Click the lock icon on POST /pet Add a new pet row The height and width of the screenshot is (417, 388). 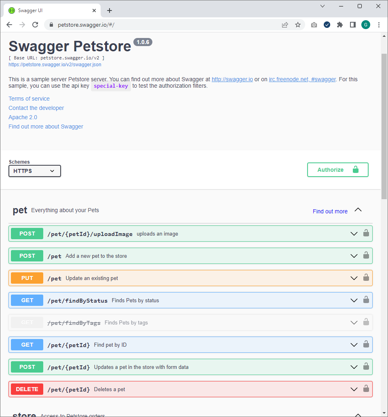tap(366, 255)
